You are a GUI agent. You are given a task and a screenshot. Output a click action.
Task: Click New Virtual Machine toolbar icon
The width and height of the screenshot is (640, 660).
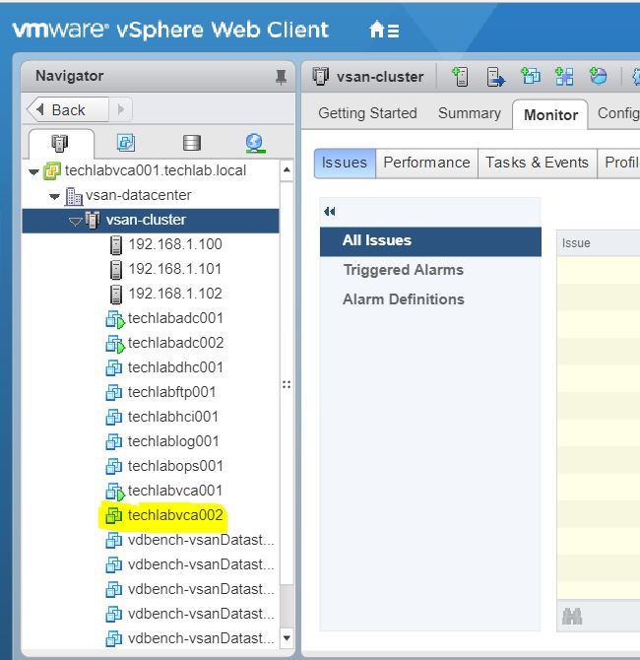click(x=531, y=76)
